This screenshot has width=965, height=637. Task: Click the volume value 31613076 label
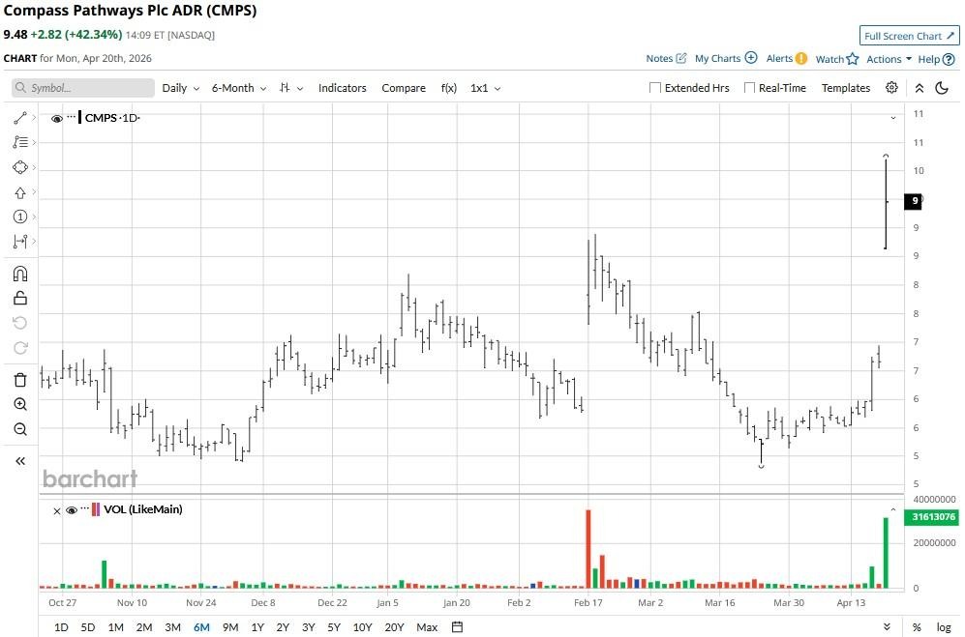pyautogui.click(x=932, y=516)
